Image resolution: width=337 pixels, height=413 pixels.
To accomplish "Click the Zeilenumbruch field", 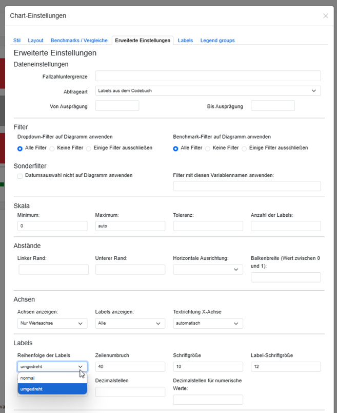I will tap(130, 366).
